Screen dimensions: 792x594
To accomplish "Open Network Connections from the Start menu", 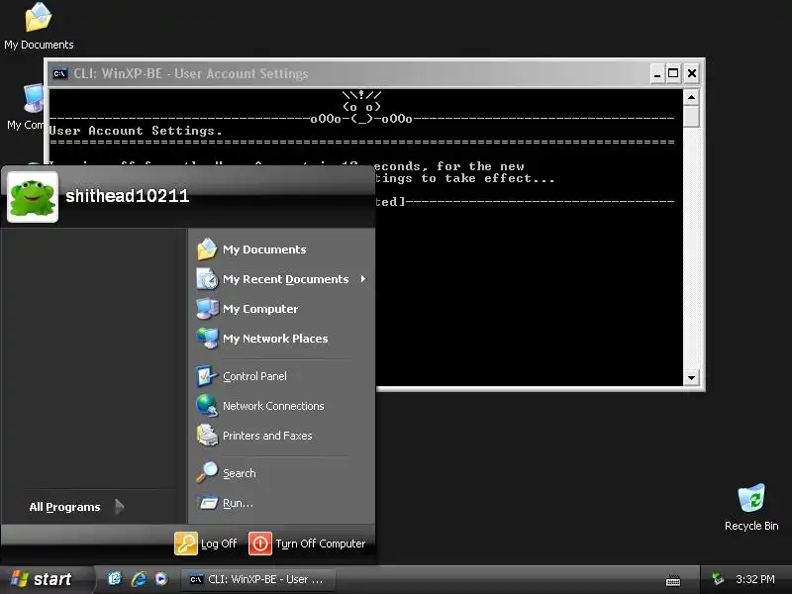I will [x=281, y=406].
